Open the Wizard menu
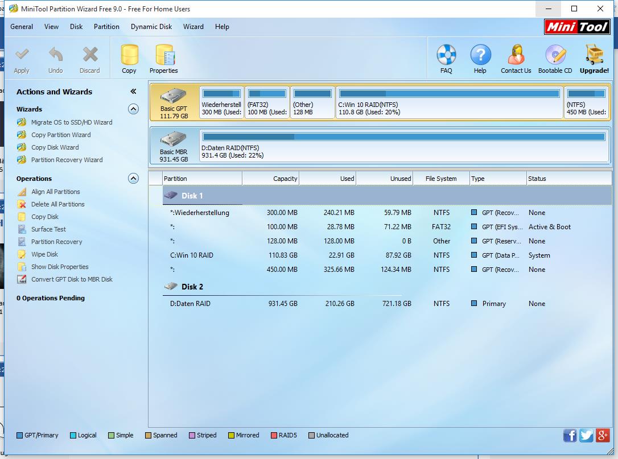 pyautogui.click(x=193, y=27)
